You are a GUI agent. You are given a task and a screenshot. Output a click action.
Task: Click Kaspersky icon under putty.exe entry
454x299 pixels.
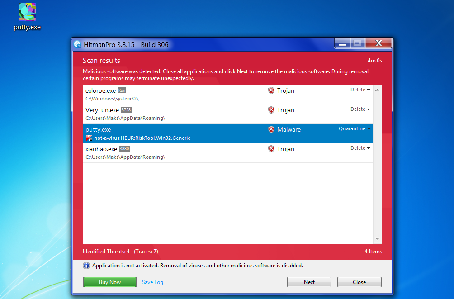[x=89, y=138]
